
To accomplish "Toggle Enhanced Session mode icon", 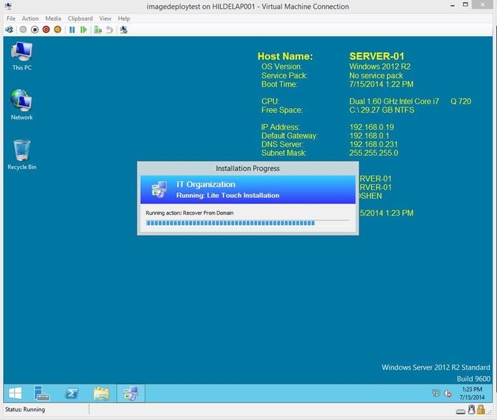I will 124,30.
